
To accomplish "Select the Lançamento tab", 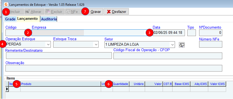I will point(28,19).
